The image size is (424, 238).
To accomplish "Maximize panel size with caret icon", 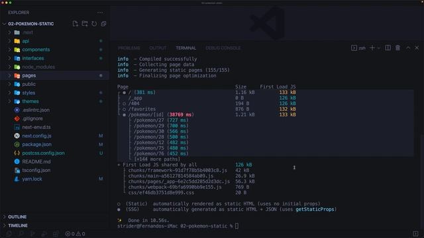I will click(x=408, y=48).
